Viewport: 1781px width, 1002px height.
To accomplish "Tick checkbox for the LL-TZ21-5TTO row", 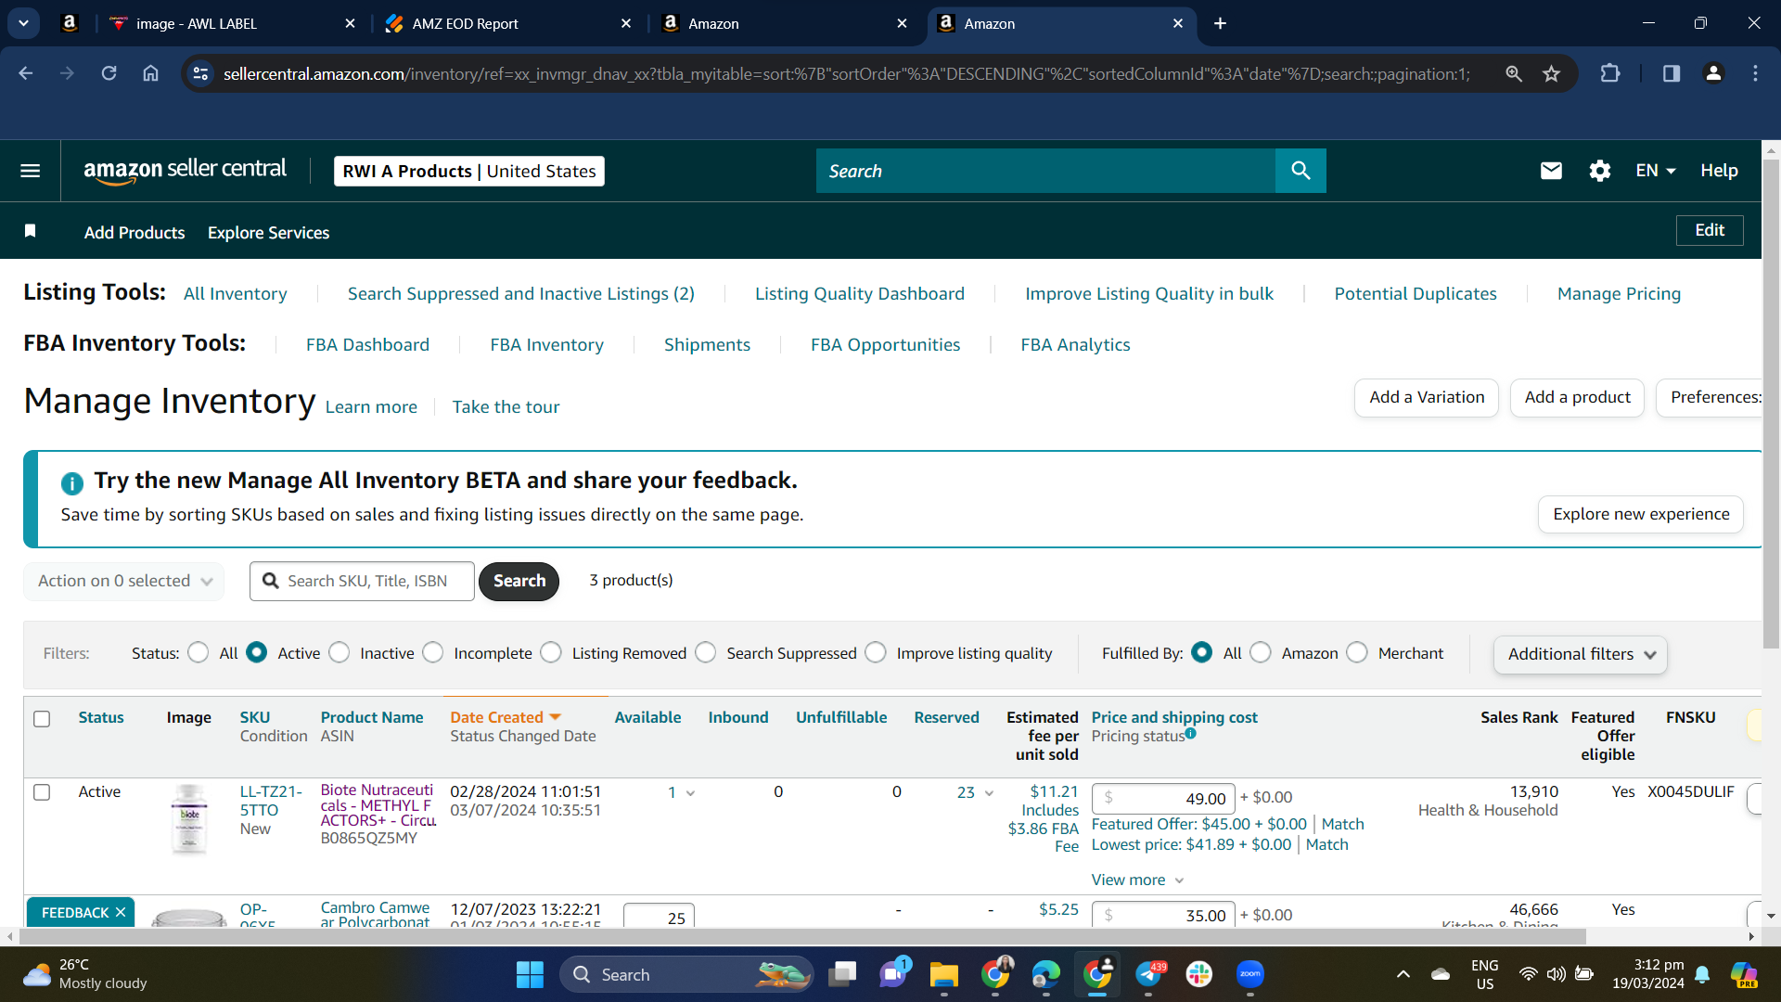I will [x=42, y=792].
